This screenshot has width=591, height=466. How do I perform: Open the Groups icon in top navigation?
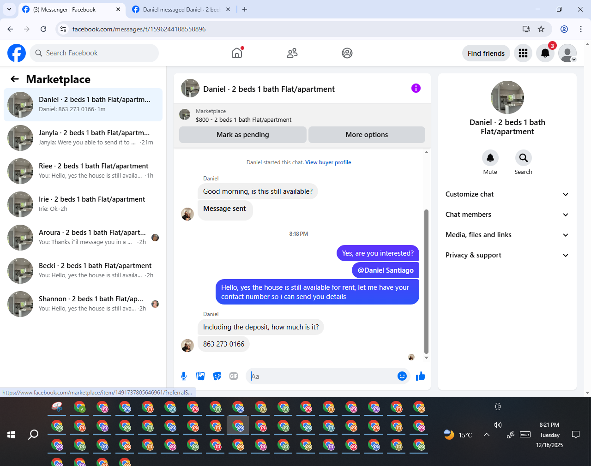(347, 53)
